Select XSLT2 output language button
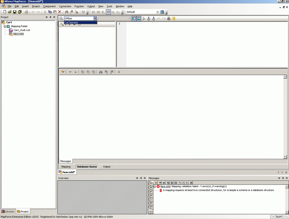Viewport: 289px width, 219px height. coord(99,12)
